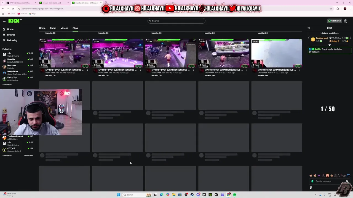The height and width of the screenshot is (198, 353).
Task: Open Maps bookmark
Action: (x=33, y=14)
